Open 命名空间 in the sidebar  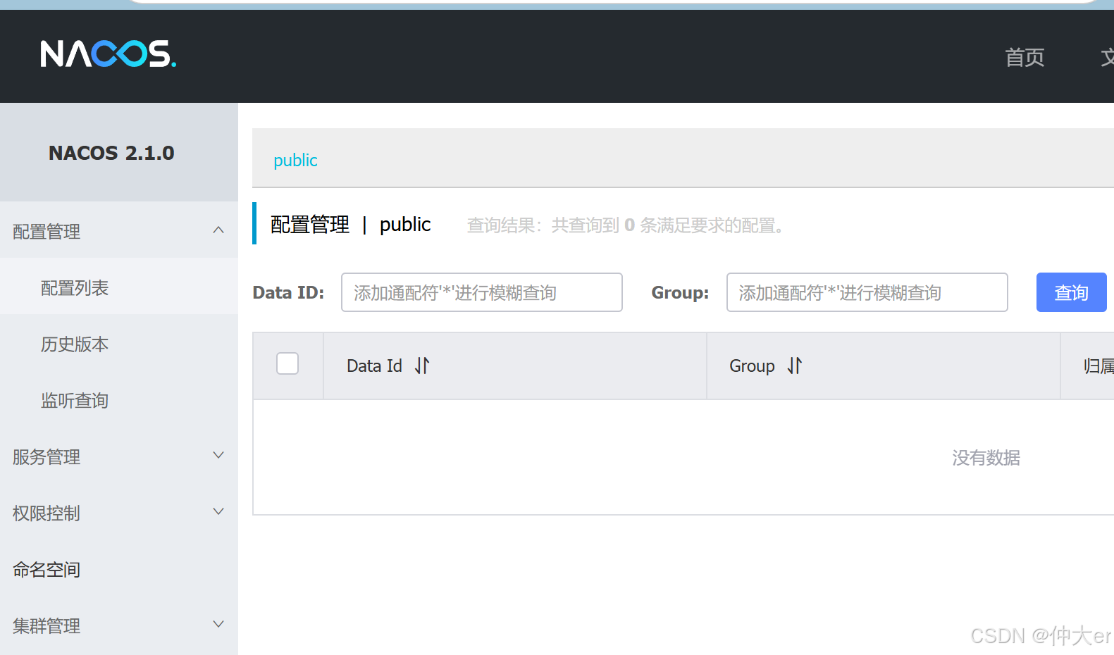pyautogui.click(x=119, y=569)
